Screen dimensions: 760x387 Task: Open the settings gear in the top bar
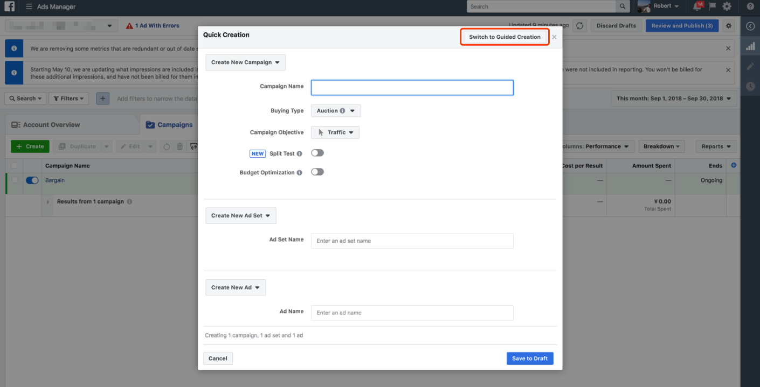point(727,6)
